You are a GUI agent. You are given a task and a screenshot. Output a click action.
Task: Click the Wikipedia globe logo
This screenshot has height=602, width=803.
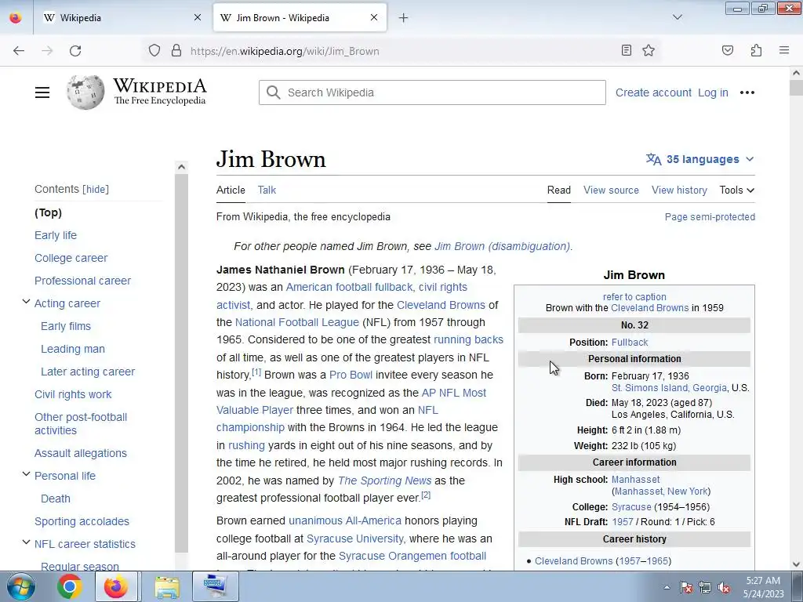tap(85, 92)
